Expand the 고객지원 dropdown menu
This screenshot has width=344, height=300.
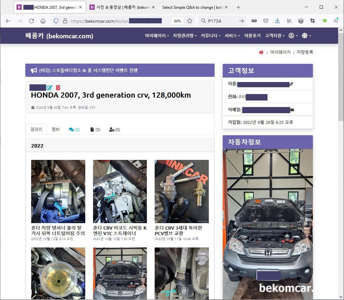point(275,36)
